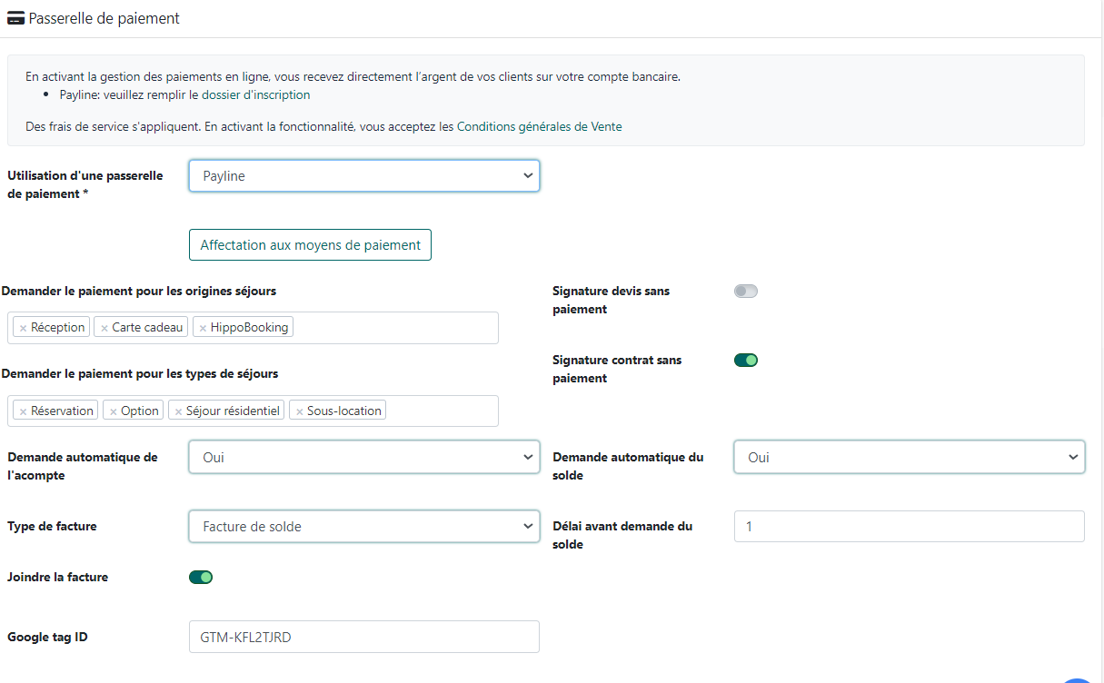Click the credit card icon beside Passerelle de paiement
The width and height of the screenshot is (1104, 683).
[x=15, y=18]
